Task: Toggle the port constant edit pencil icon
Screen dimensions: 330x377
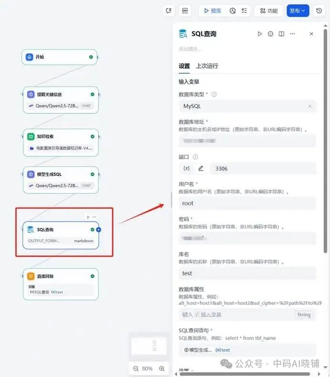Action: point(201,168)
